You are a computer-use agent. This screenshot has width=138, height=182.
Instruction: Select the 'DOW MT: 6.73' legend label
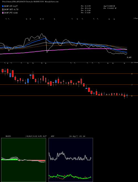click(x=11, y=10)
